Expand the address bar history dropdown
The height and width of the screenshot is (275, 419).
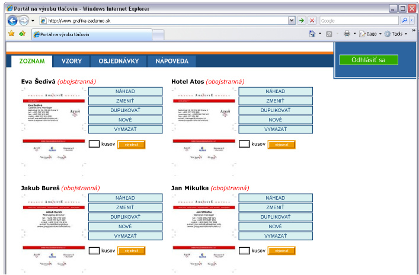292,21
